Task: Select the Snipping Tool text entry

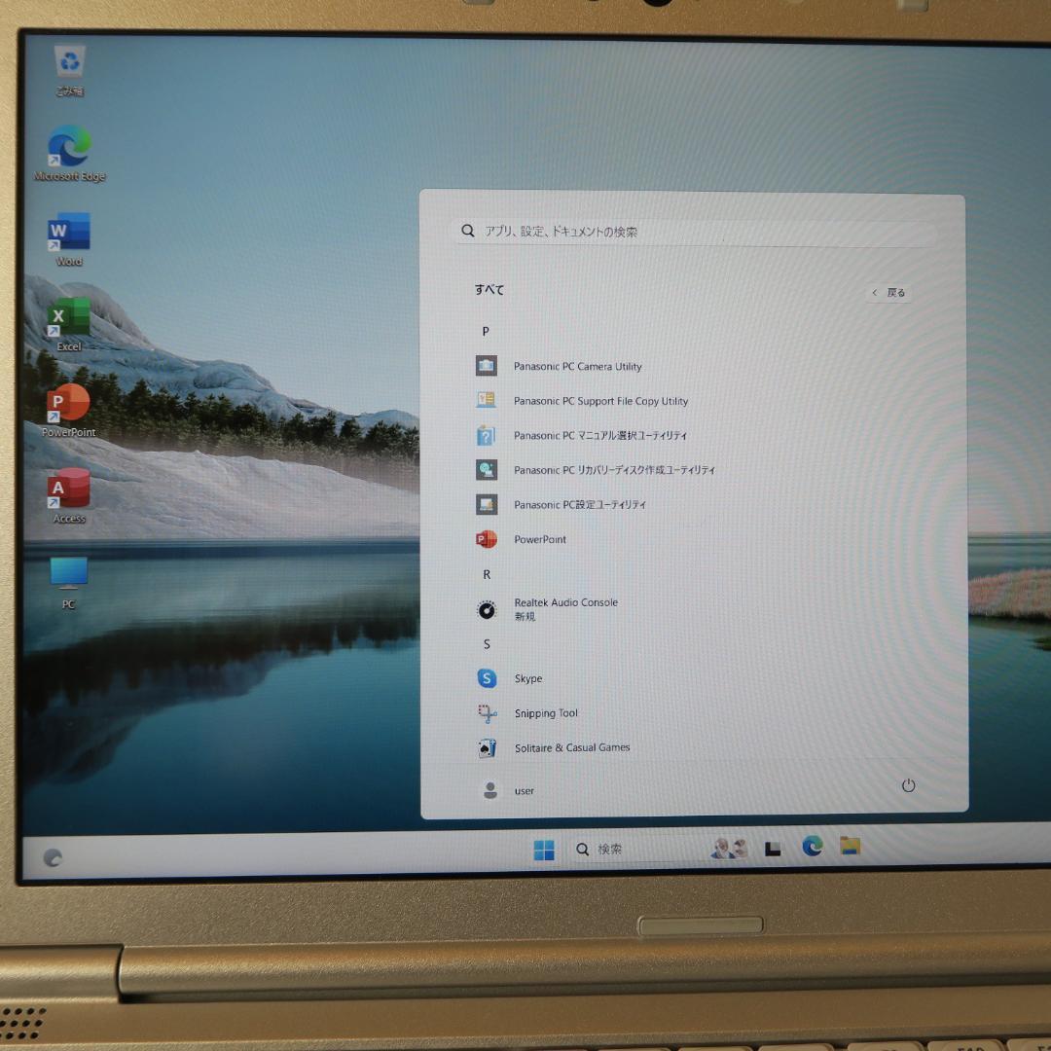Action: pyautogui.click(x=546, y=713)
